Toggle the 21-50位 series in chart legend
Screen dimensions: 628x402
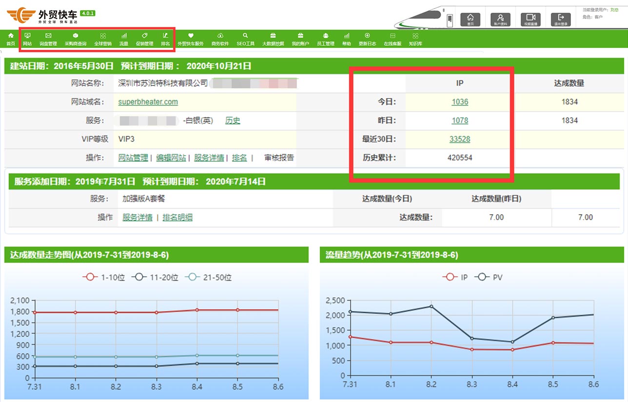pyautogui.click(x=210, y=277)
